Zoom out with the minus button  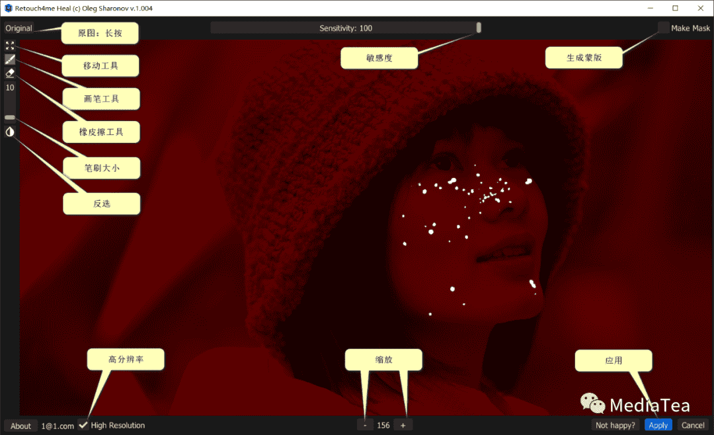point(365,425)
